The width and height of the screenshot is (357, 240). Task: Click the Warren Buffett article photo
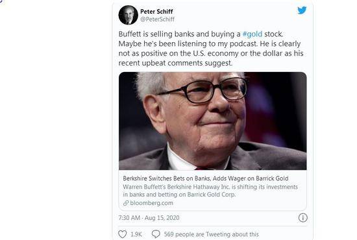point(213,121)
